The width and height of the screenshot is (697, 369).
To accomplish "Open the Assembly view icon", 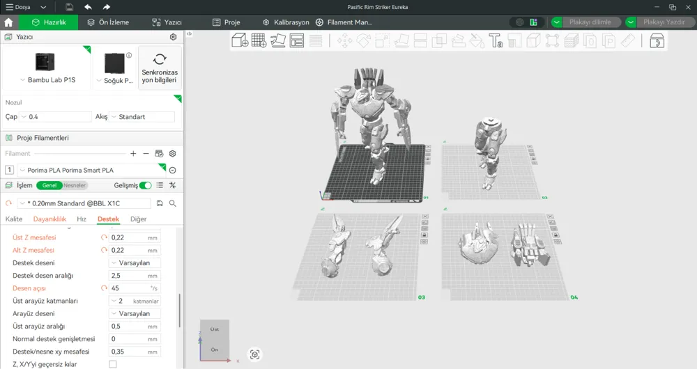I will click(x=657, y=41).
